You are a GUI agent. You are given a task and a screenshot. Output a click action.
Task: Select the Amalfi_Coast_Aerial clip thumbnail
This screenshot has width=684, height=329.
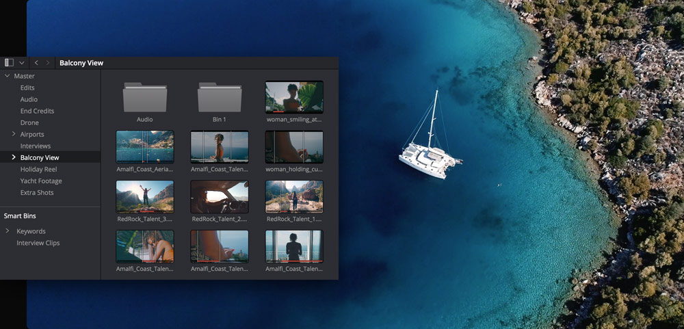[x=145, y=146]
